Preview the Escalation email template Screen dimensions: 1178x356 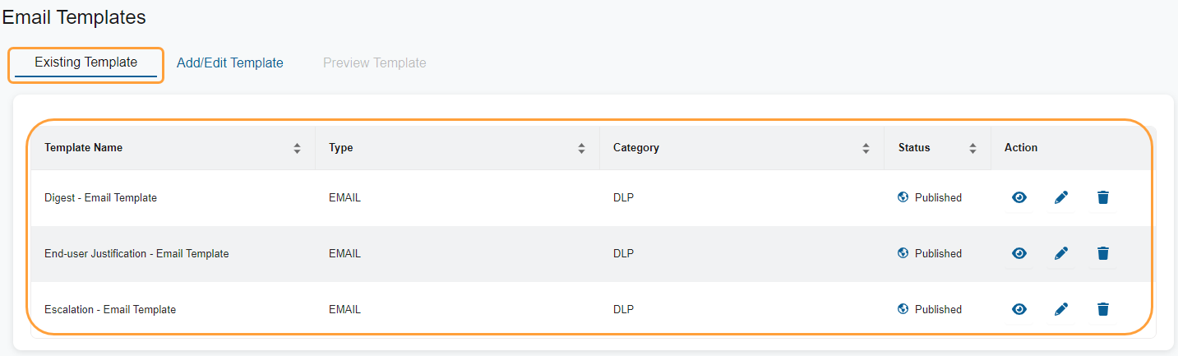(x=1019, y=309)
